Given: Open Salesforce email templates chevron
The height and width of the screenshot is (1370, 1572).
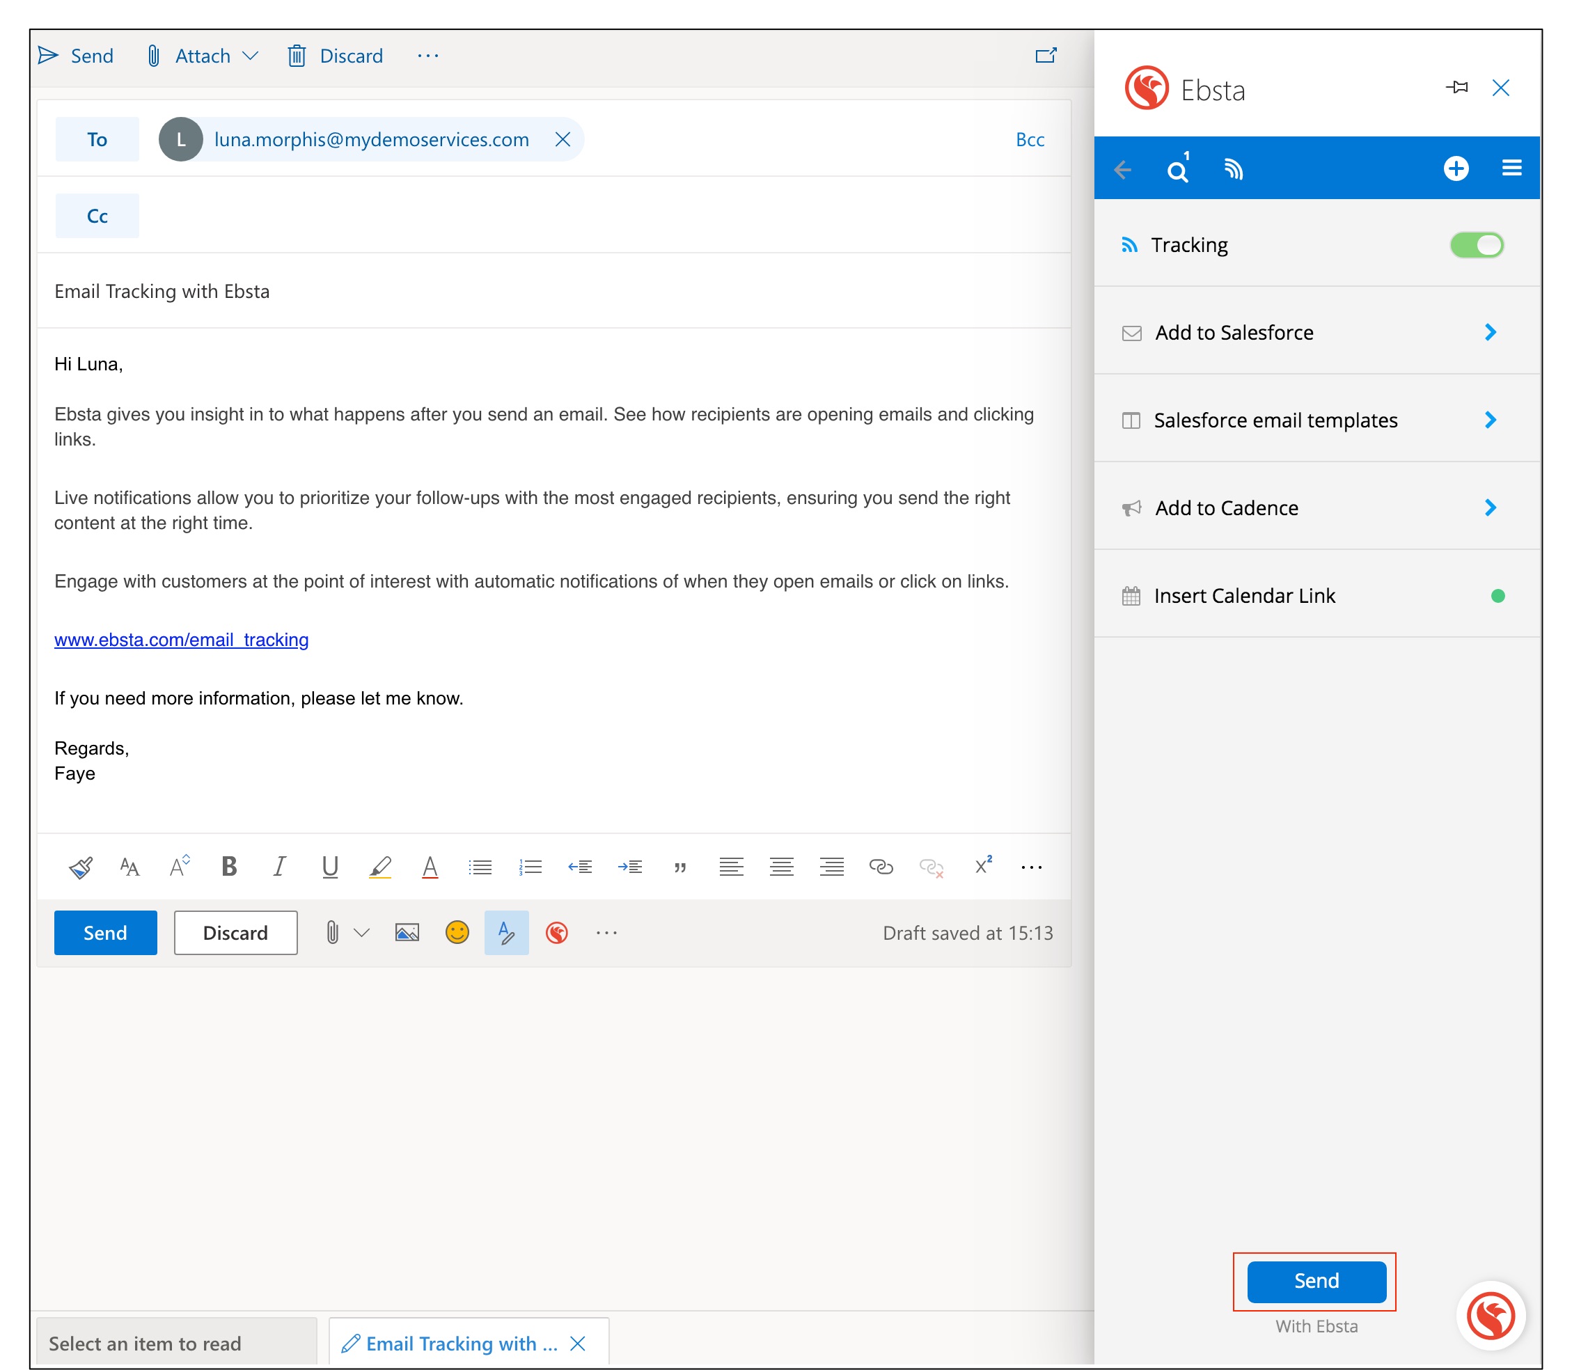Looking at the screenshot, I should pos(1490,420).
